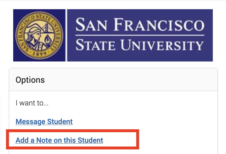Click the 1899 year on the seal

coord(39,53)
